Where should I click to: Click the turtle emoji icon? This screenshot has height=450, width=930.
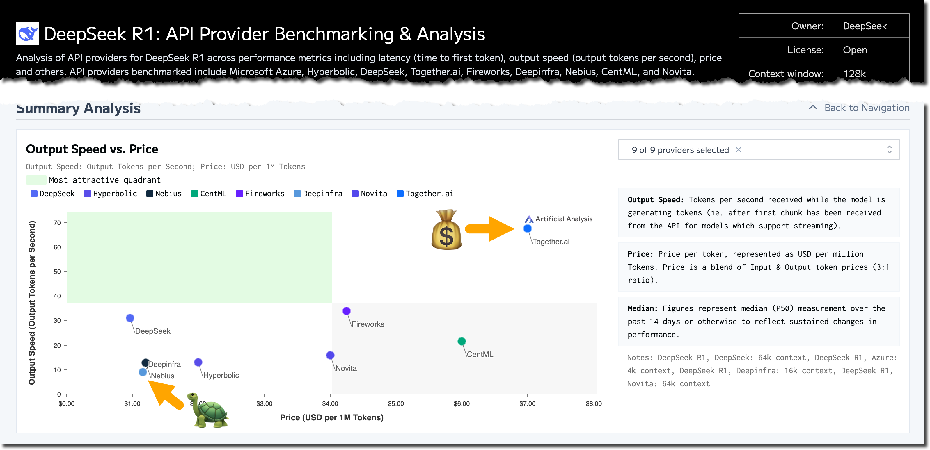point(210,411)
